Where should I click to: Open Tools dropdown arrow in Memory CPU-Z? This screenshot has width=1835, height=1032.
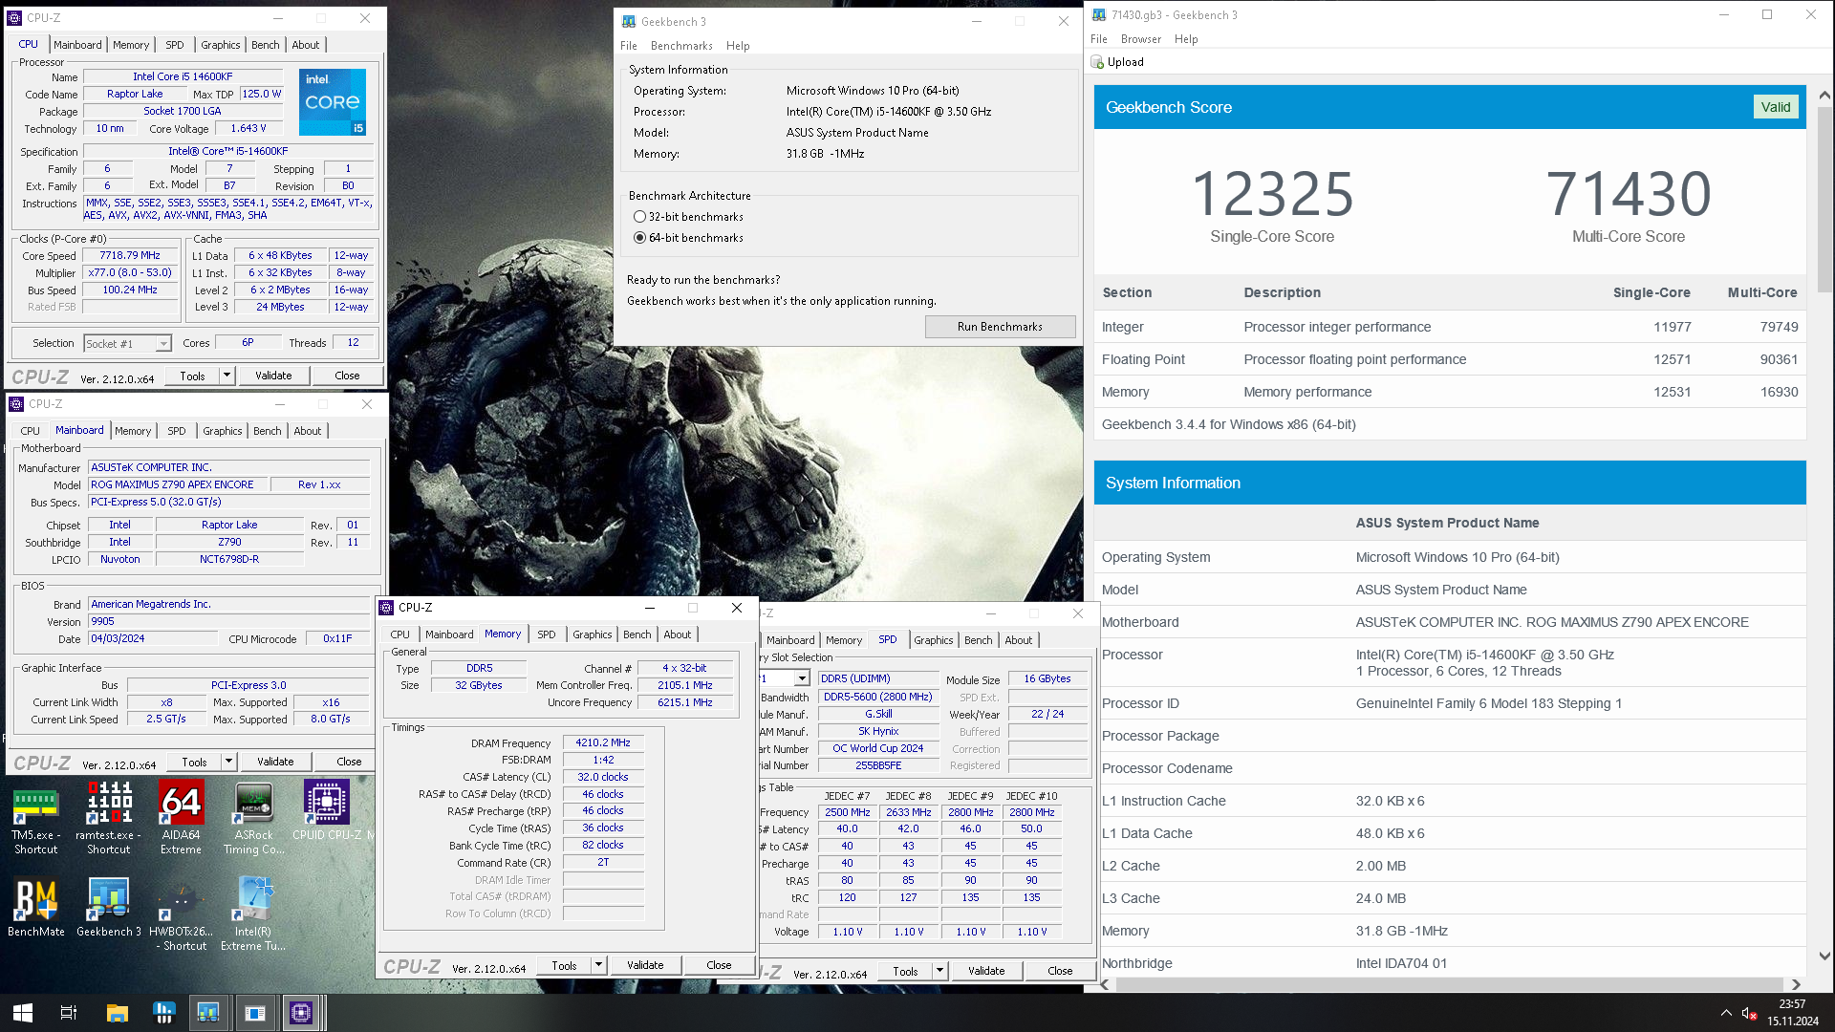click(x=599, y=965)
